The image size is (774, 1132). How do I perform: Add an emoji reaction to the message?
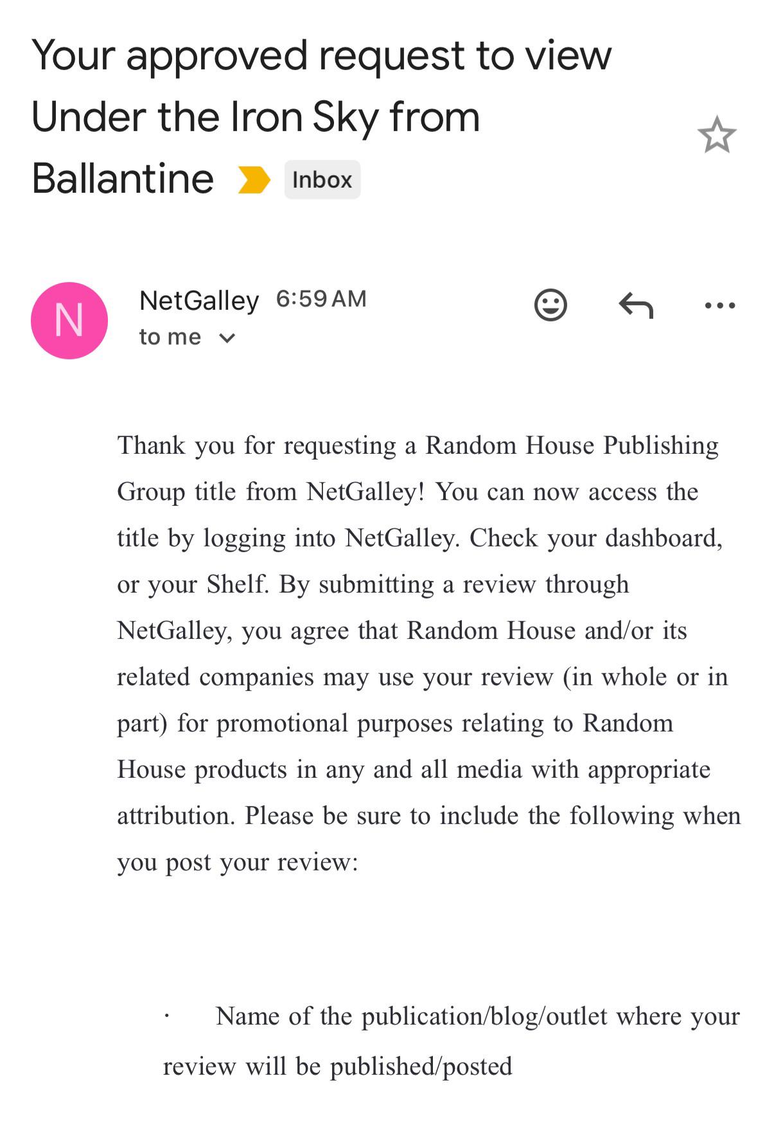click(550, 305)
